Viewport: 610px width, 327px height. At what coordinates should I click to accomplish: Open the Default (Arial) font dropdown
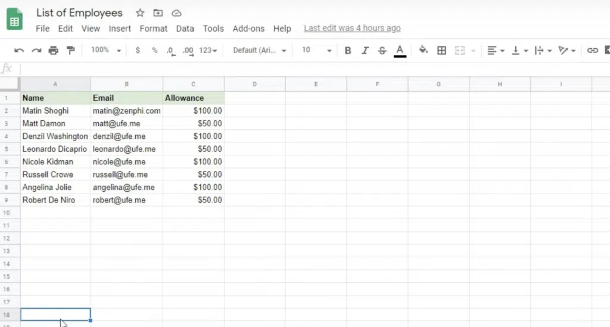click(x=260, y=51)
